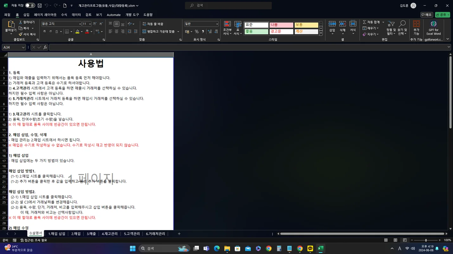
Task: Open Find and Select (찾기 및 선택)
Action: pyautogui.click(x=402, y=28)
